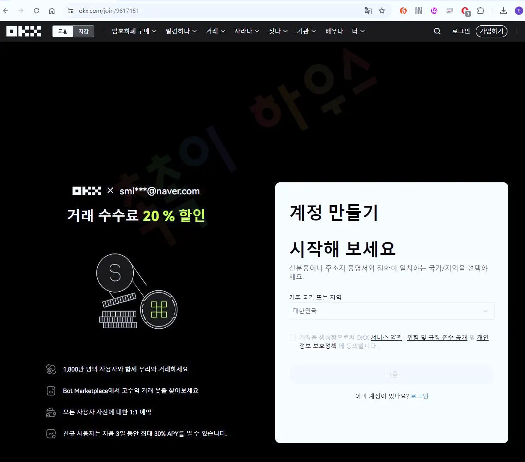This screenshot has width=525, height=462.
Task: Open the IN extension icon
Action: click(x=419, y=11)
